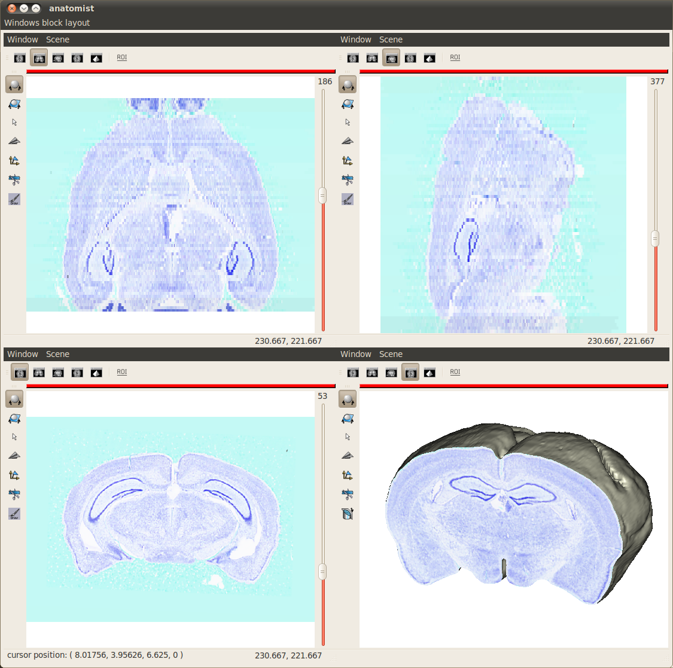Click the ROI button in the top-left toolbar

pos(122,57)
